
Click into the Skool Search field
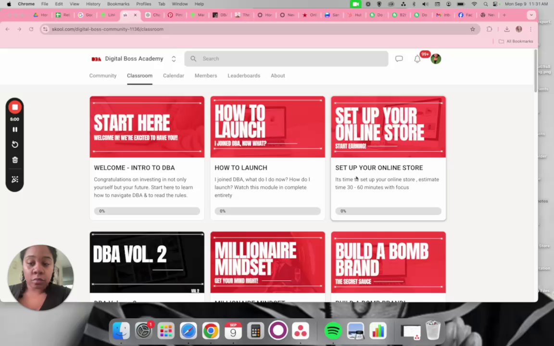pyautogui.click(x=286, y=59)
